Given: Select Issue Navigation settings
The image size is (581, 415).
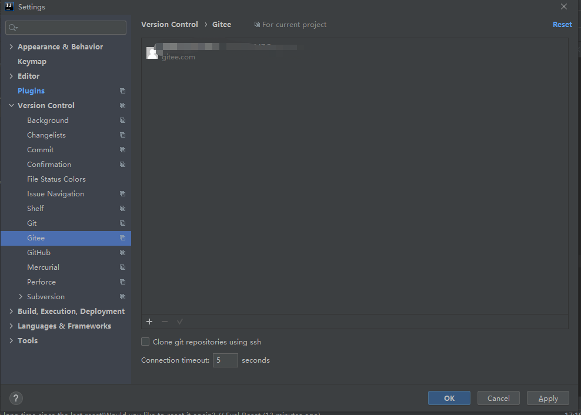Looking at the screenshot, I should click(x=56, y=194).
